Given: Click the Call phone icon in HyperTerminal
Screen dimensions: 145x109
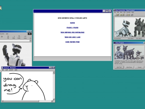Looking at the screenshot, I should (x=121, y=15).
